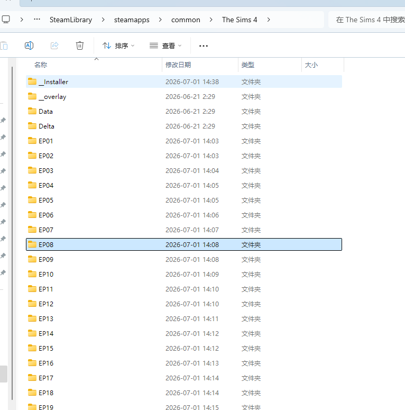Click the date 2026-07-01 14:04
405x410 pixels.
[x=192, y=171]
